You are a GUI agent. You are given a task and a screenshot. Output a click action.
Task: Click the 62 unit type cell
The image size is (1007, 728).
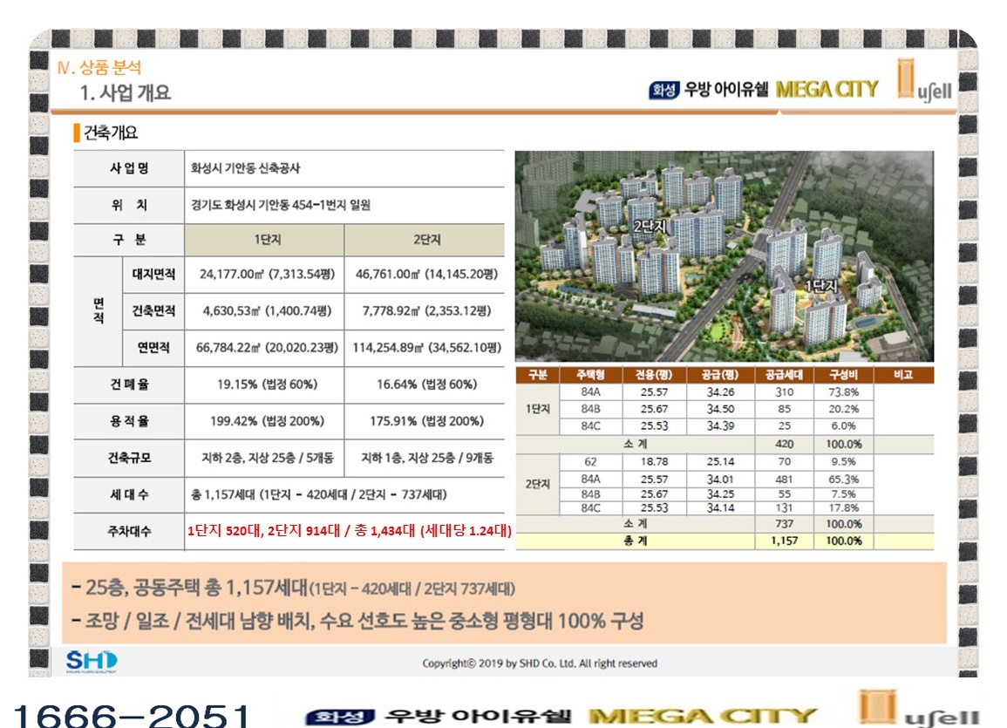click(x=590, y=461)
